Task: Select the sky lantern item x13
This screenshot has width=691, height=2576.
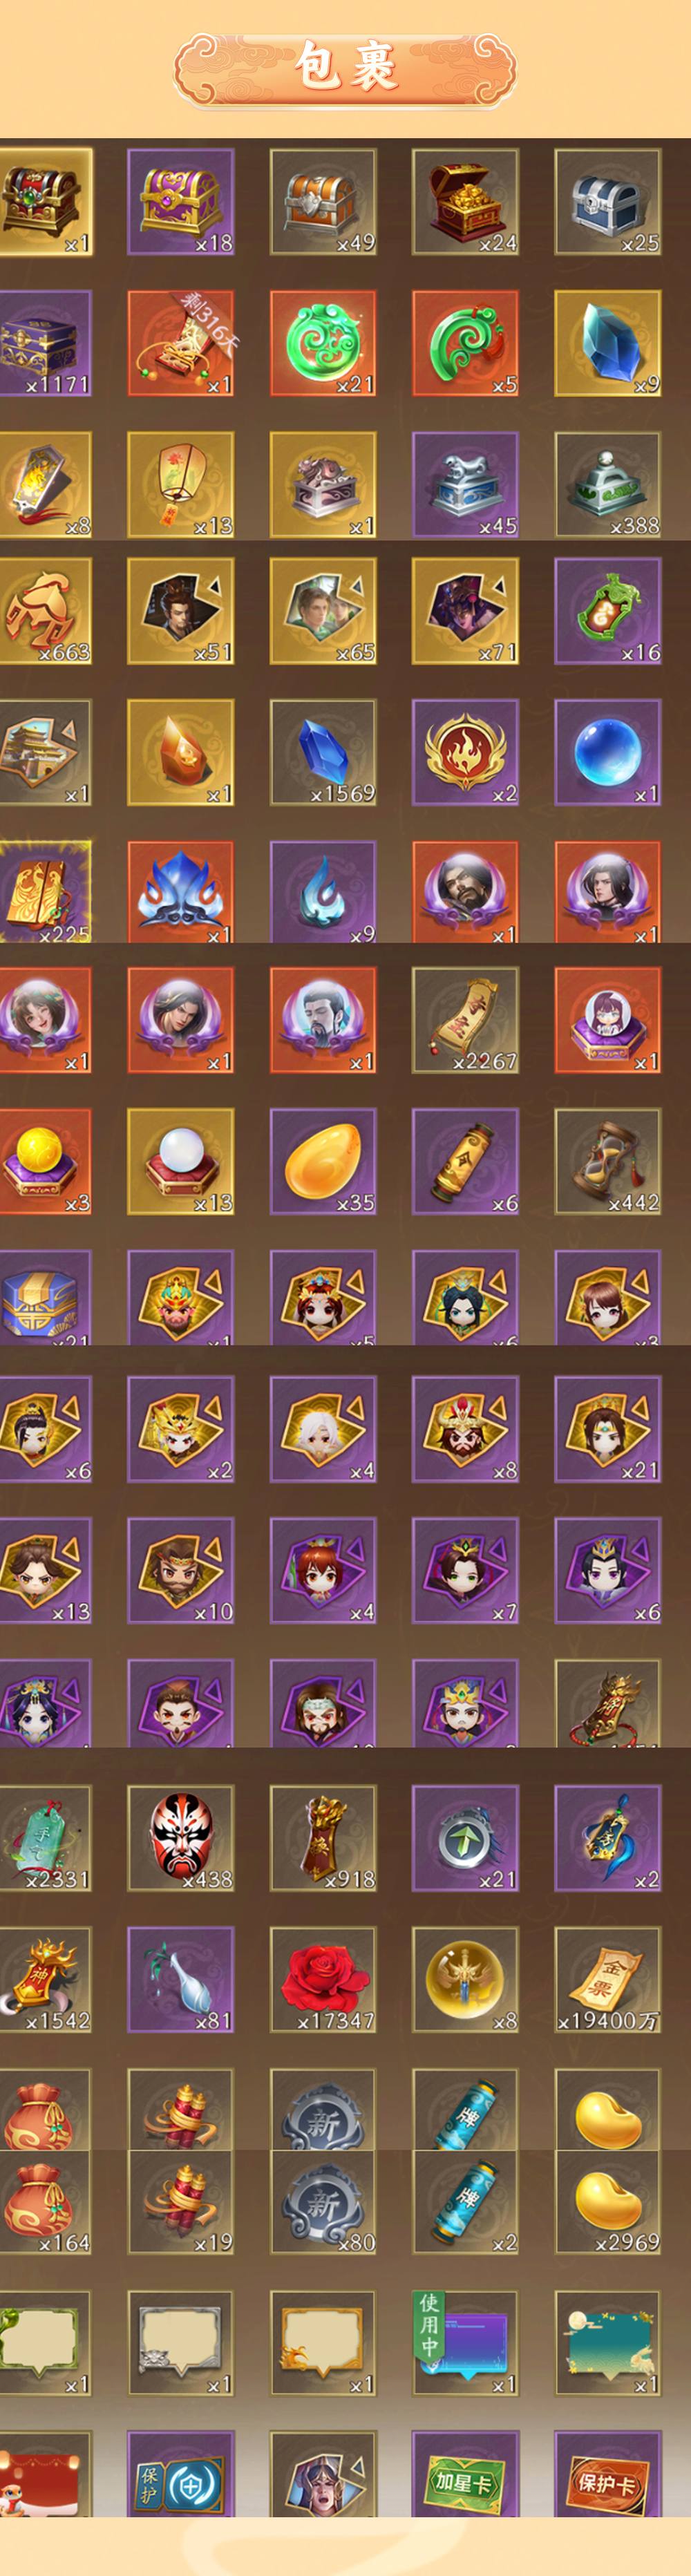Action: coord(180,485)
